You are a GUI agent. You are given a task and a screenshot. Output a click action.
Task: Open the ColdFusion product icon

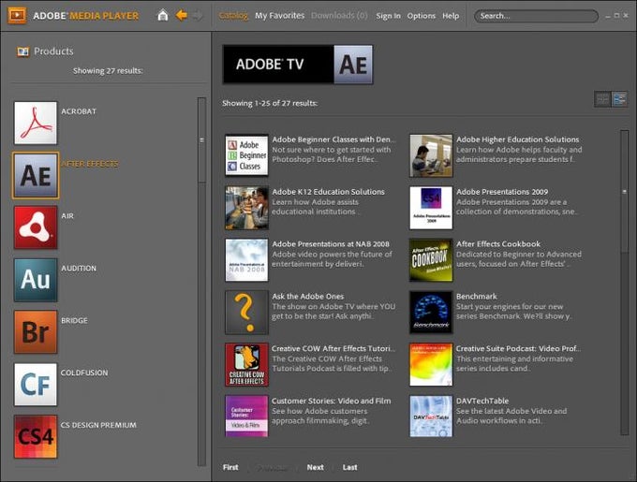click(x=36, y=385)
